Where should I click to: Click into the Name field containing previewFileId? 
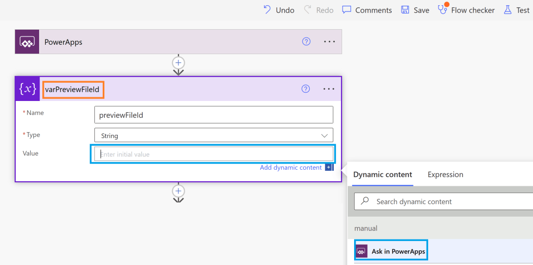213,115
